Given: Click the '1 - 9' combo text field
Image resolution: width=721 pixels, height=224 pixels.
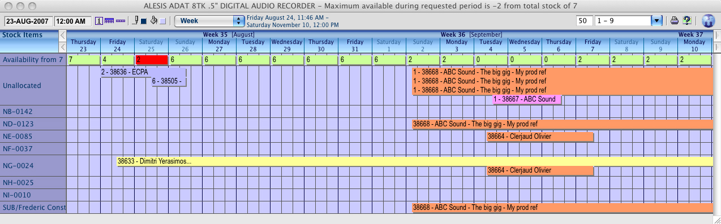Looking at the screenshot, I should point(623,21).
